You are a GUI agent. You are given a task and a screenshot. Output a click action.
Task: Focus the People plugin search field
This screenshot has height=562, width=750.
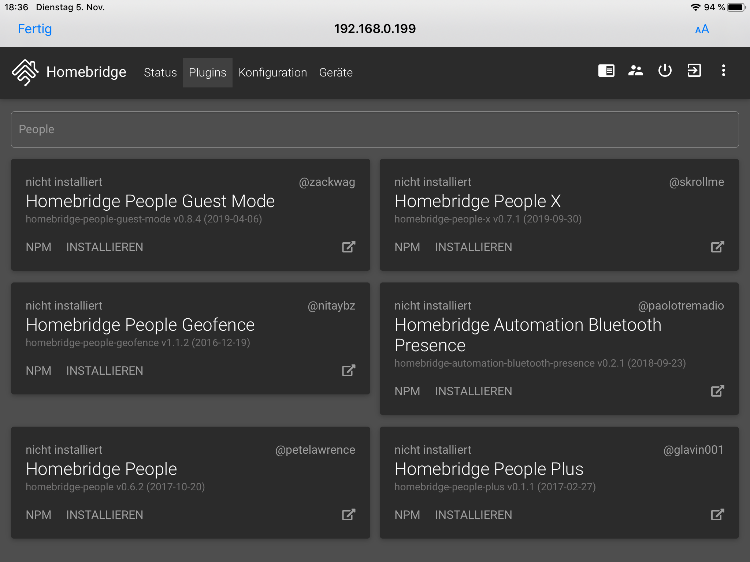pyautogui.click(x=375, y=130)
